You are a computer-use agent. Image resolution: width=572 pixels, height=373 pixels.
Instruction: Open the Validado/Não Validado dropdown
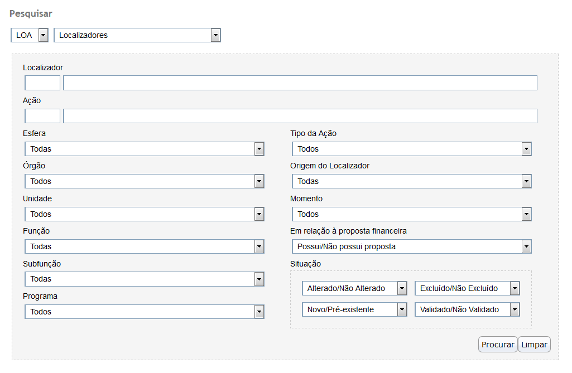pyautogui.click(x=467, y=309)
